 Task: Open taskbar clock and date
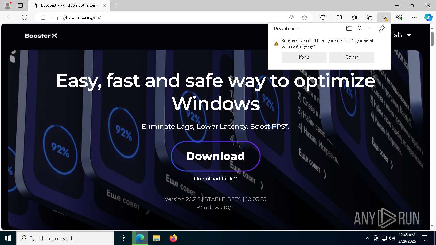[x=407, y=238]
